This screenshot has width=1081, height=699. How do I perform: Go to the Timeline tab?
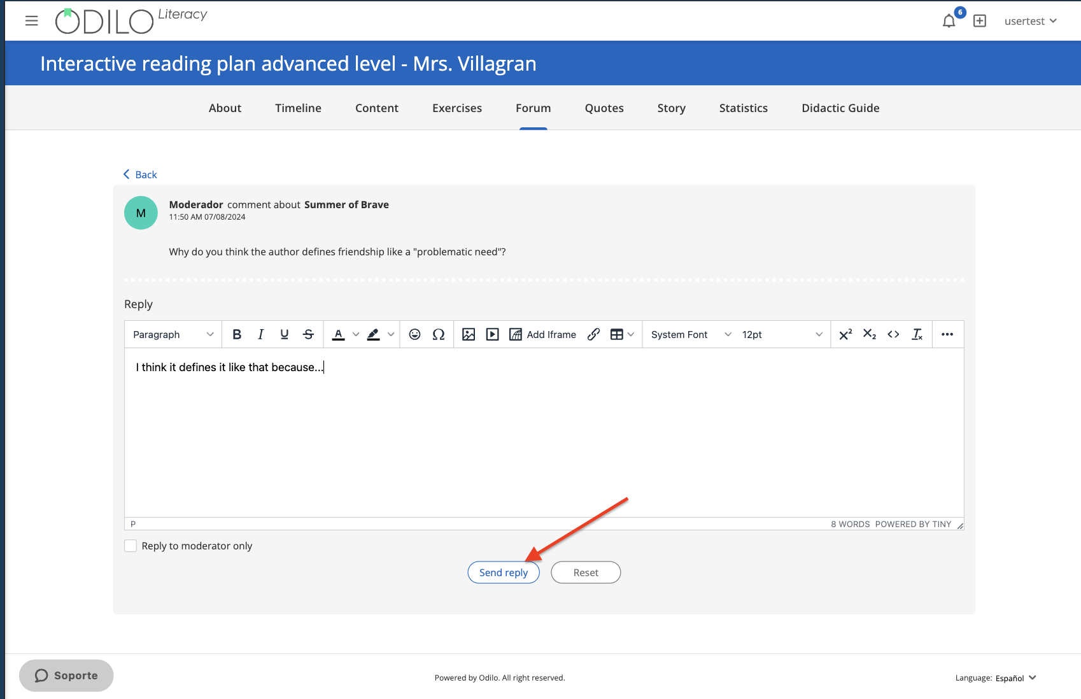(298, 108)
